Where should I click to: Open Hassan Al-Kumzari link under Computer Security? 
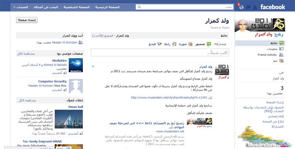click(41, 86)
